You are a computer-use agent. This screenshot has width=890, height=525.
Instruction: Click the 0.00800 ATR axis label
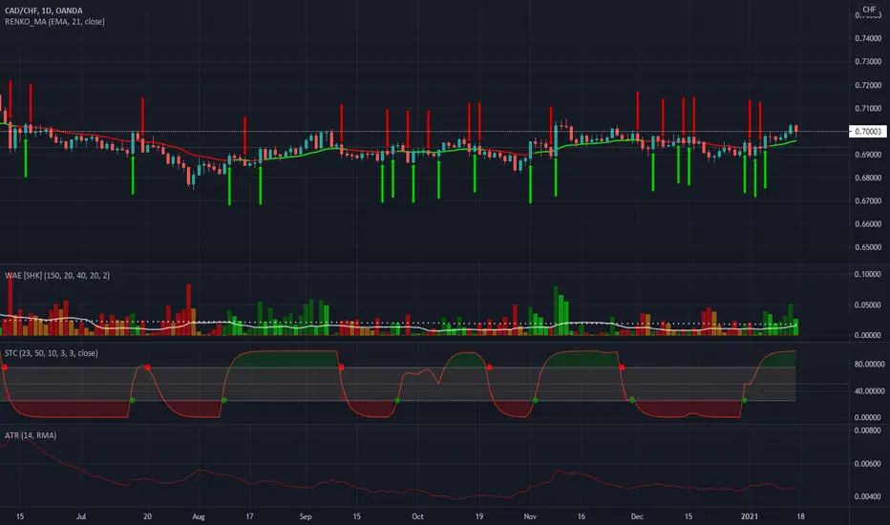pyautogui.click(x=868, y=430)
